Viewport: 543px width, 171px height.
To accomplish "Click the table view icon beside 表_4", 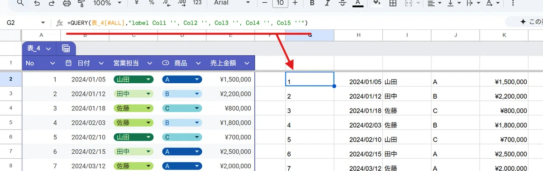I will point(66,48).
